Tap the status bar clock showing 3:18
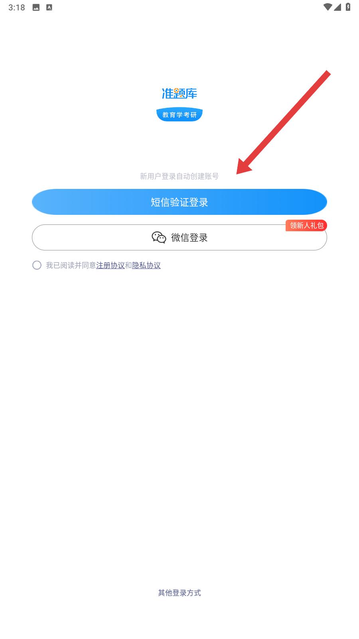This screenshot has height=639, width=359. click(17, 7)
